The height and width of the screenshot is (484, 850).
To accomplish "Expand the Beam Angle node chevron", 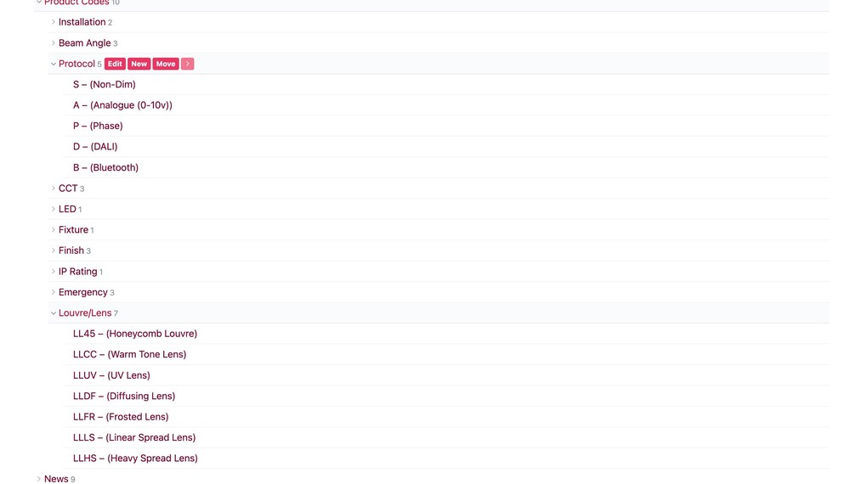I will tap(53, 43).
